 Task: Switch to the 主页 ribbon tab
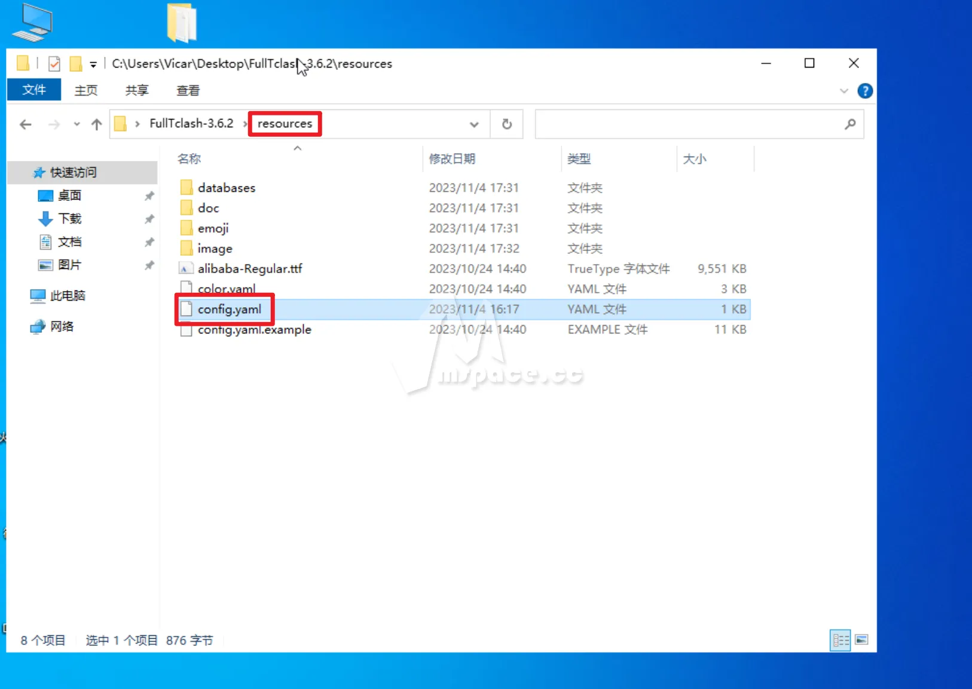[x=86, y=90]
